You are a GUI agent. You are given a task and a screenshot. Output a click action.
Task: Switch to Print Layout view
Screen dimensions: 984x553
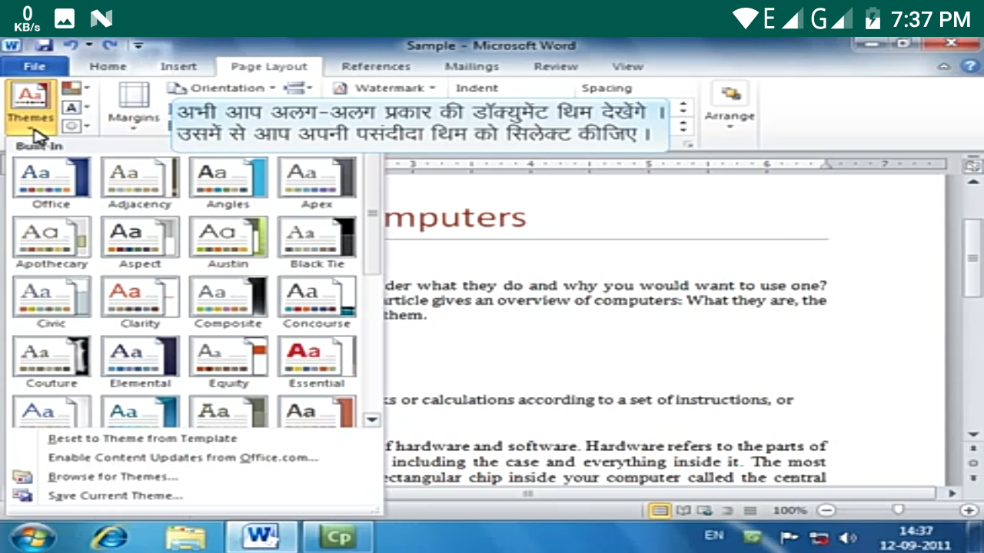point(658,510)
